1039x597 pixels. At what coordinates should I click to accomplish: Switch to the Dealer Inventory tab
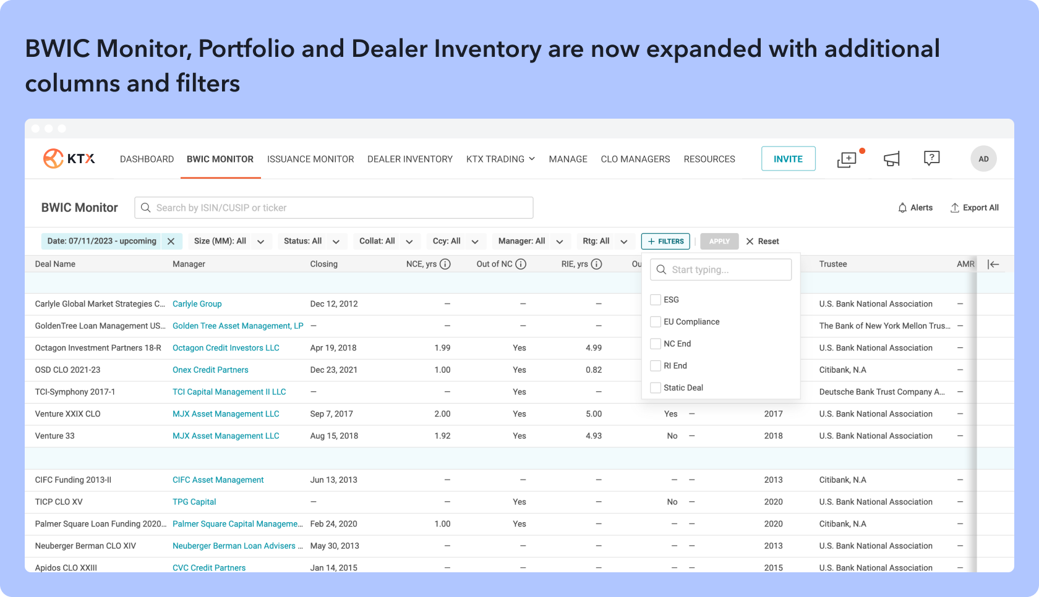(410, 159)
